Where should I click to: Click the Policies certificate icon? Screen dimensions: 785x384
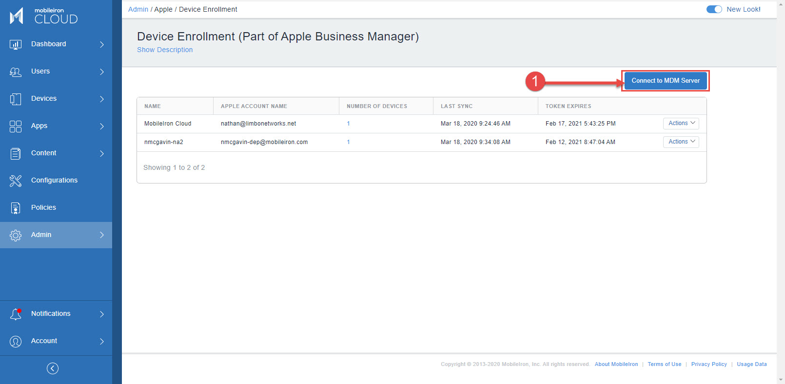(16, 208)
